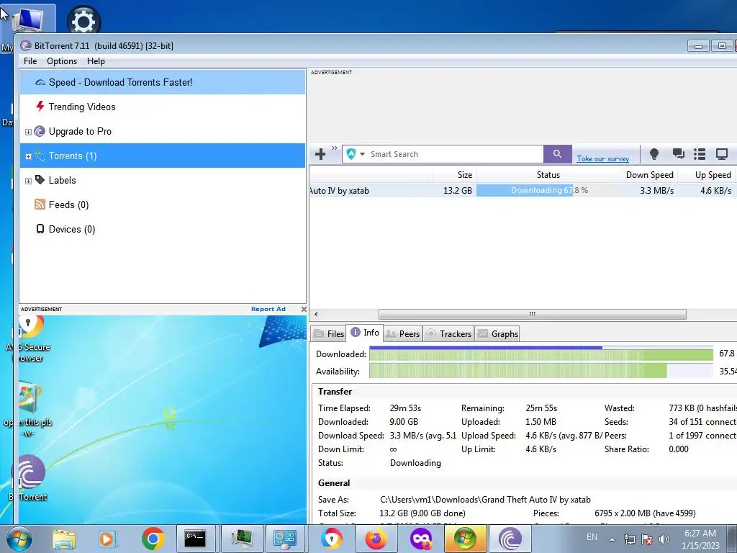Viewport: 737px width, 553px height.
Task: Click the Report Ad link
Action: [x=268, y=309]
